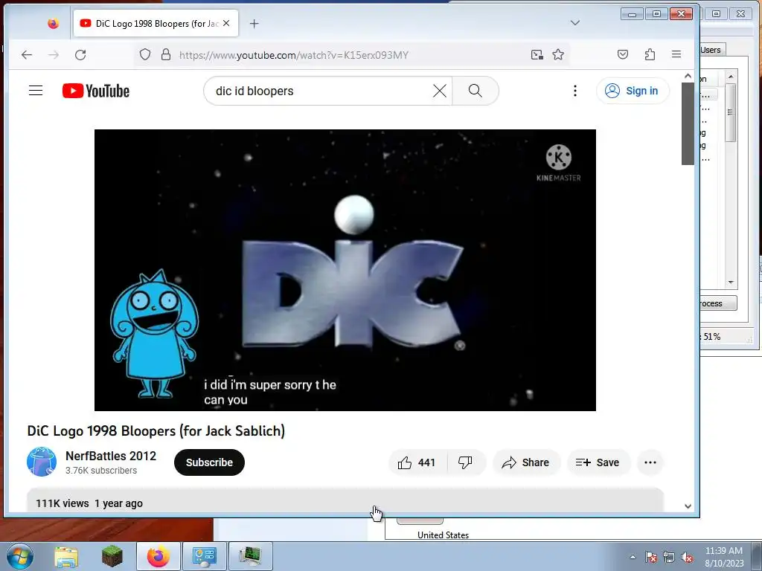
Task: Open more actions three-dot button
Action: pyautogui.click(x=650, y=462)
